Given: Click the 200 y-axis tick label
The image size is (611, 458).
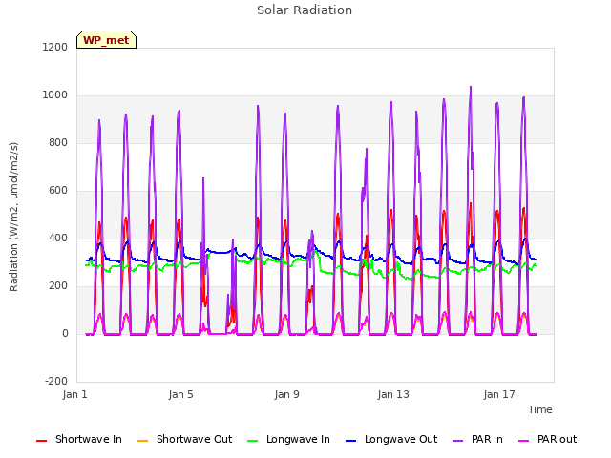Looking at the screenshot, I should pos(58,286).
